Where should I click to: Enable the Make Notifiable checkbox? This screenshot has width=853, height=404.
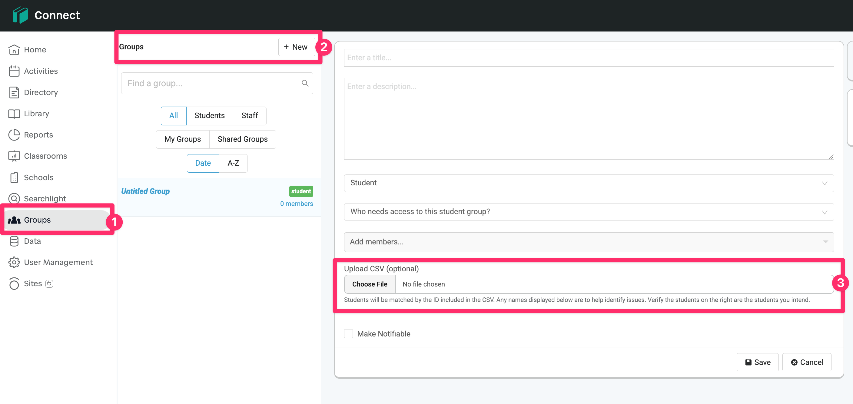348,333
